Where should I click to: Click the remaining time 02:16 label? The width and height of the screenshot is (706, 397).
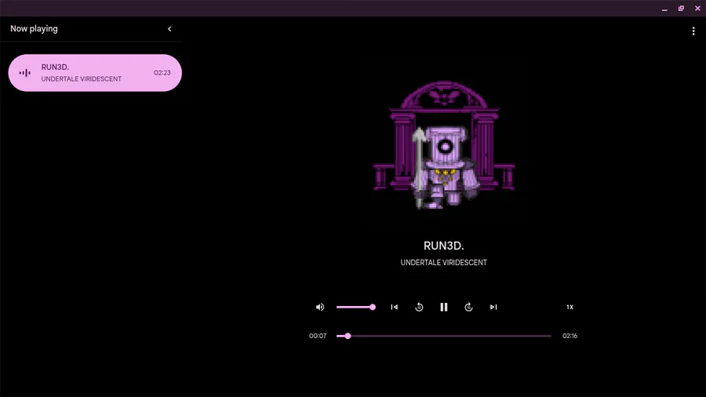pos(570,336)
